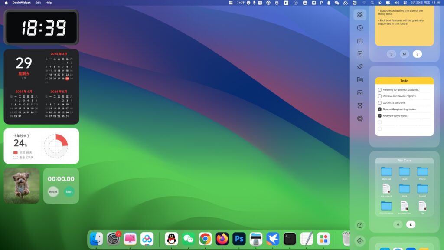Open the calendar widgets sidebar icon
This screenshot has height=250, width=444.
359,41
